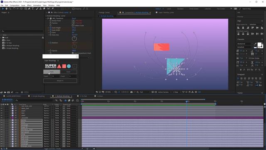Click the project flowchart icon beside Stuff folder

tap(43, 37)
